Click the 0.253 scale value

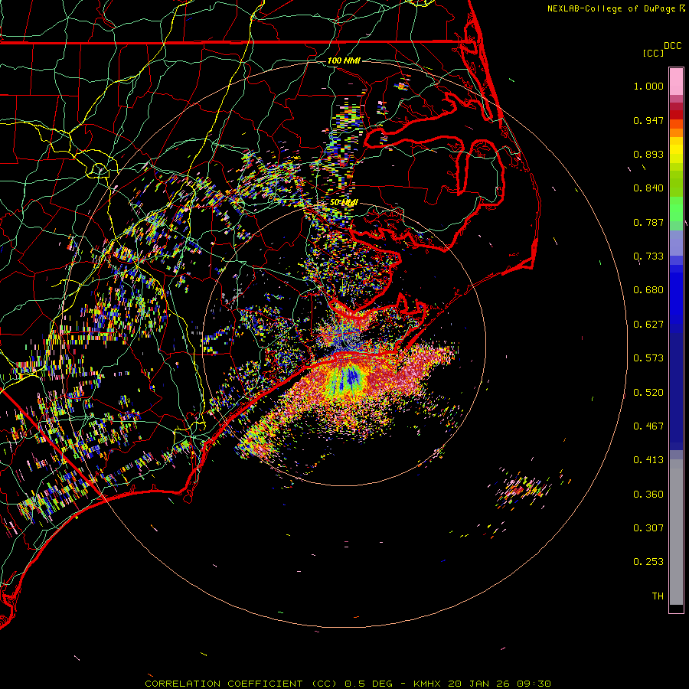(x=648, y=562)
